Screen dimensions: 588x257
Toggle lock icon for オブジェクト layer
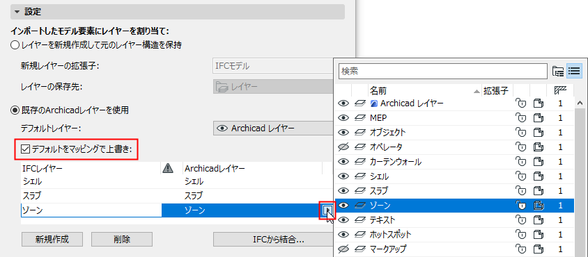521,133
